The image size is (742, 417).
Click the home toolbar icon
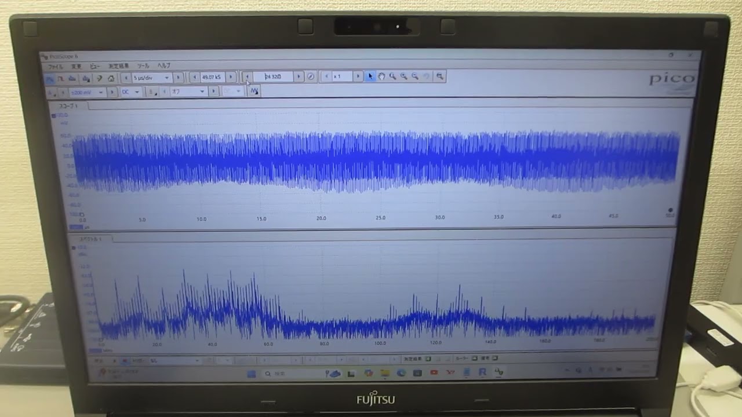tap(111, 78)
